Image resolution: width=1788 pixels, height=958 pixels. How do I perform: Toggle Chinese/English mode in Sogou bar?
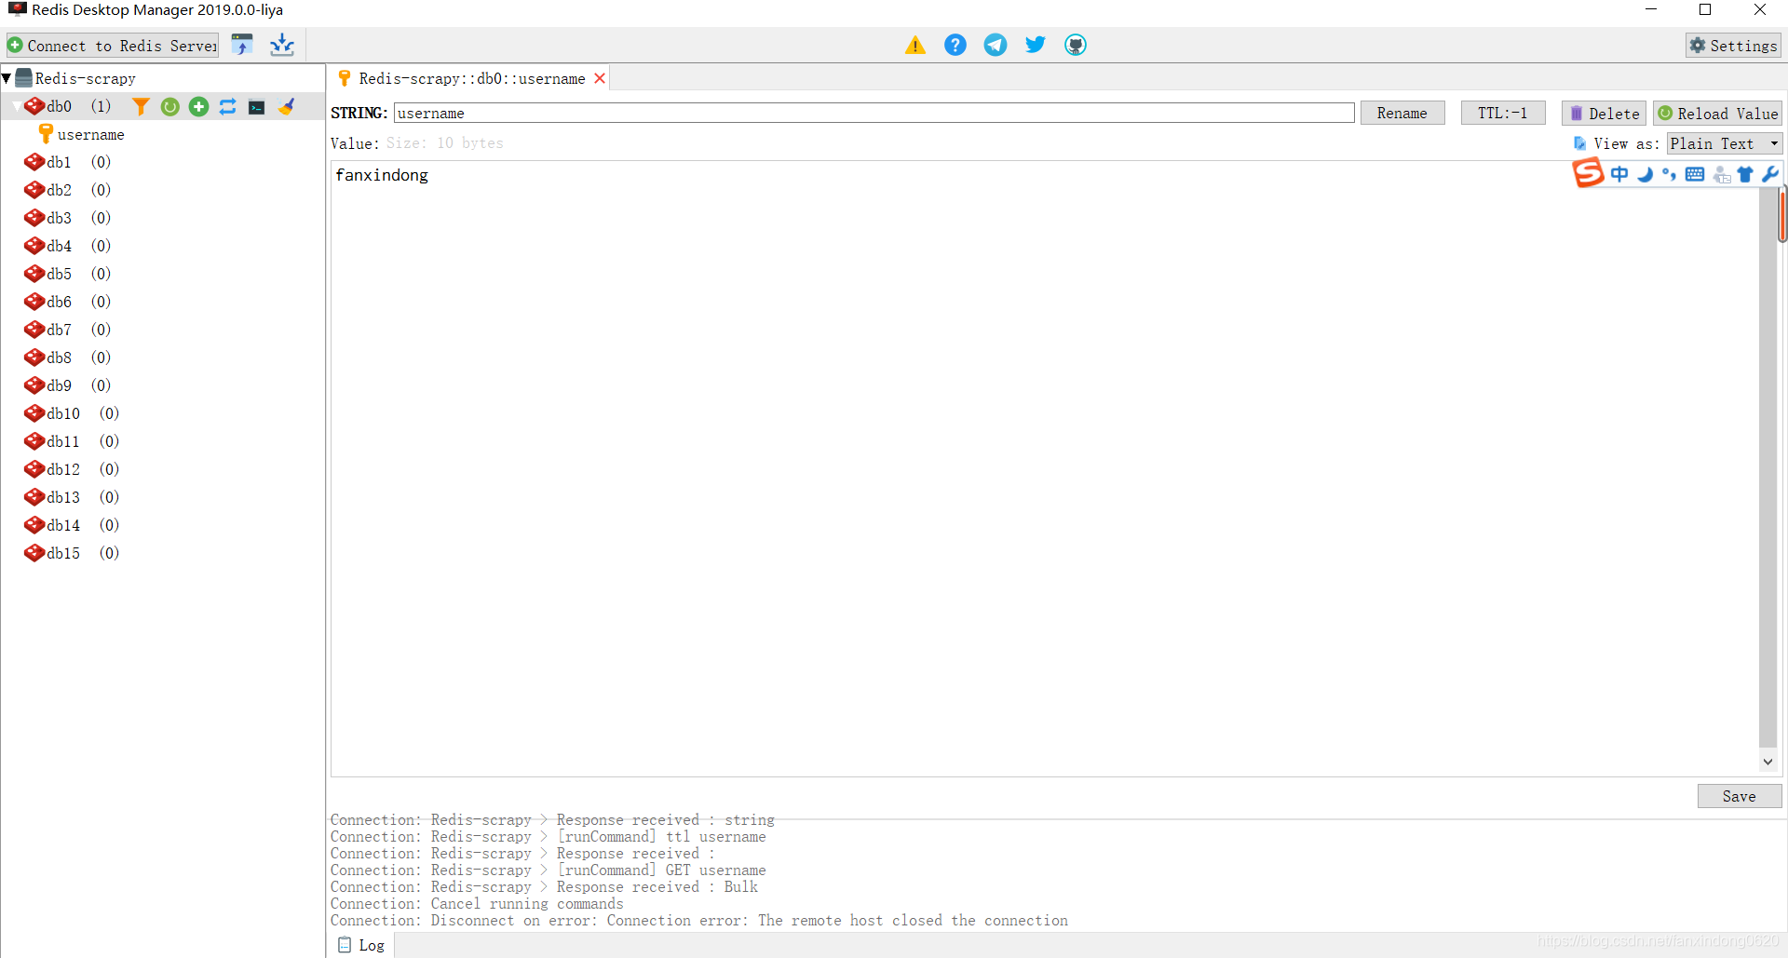click(1619, 174)
